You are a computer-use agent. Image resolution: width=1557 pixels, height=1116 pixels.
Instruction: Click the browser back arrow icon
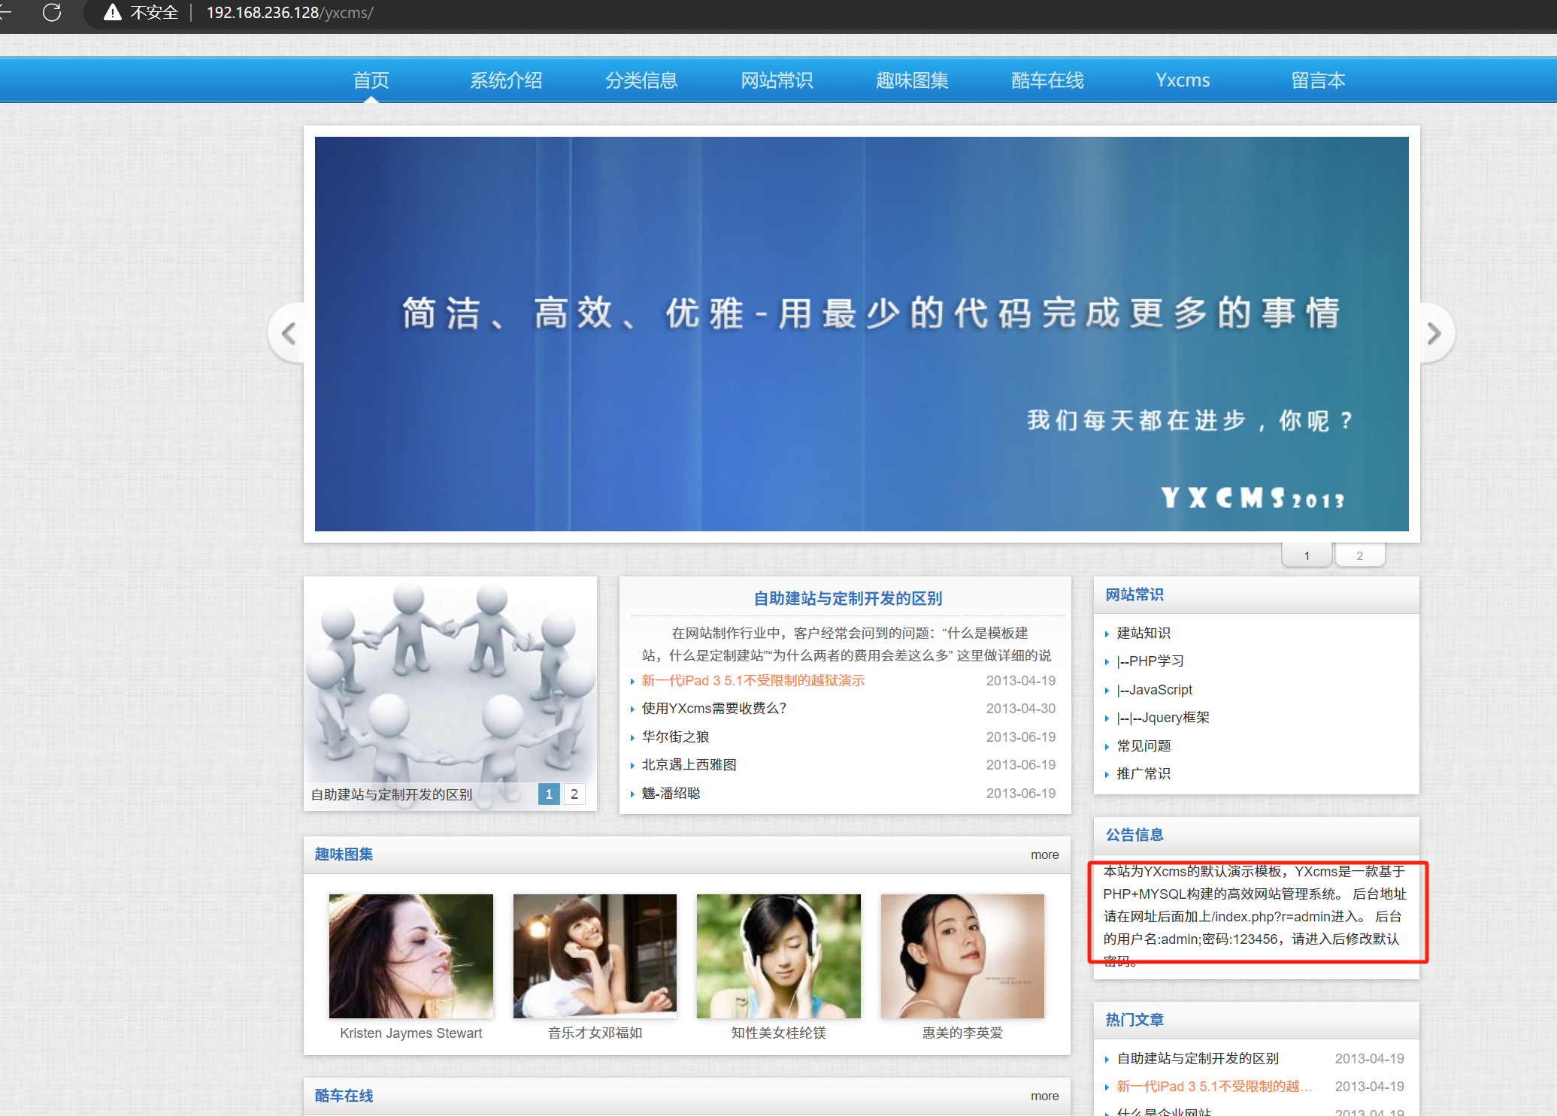pyautogui.click(x=5, y=13)
